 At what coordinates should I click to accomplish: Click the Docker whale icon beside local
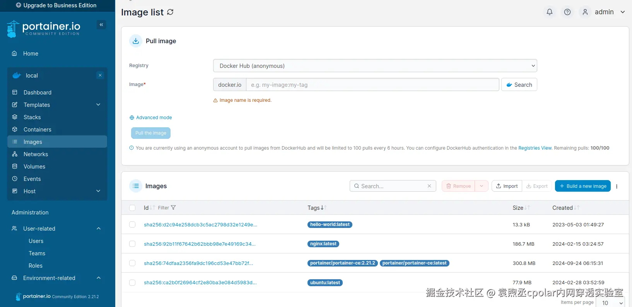point(17,76)
